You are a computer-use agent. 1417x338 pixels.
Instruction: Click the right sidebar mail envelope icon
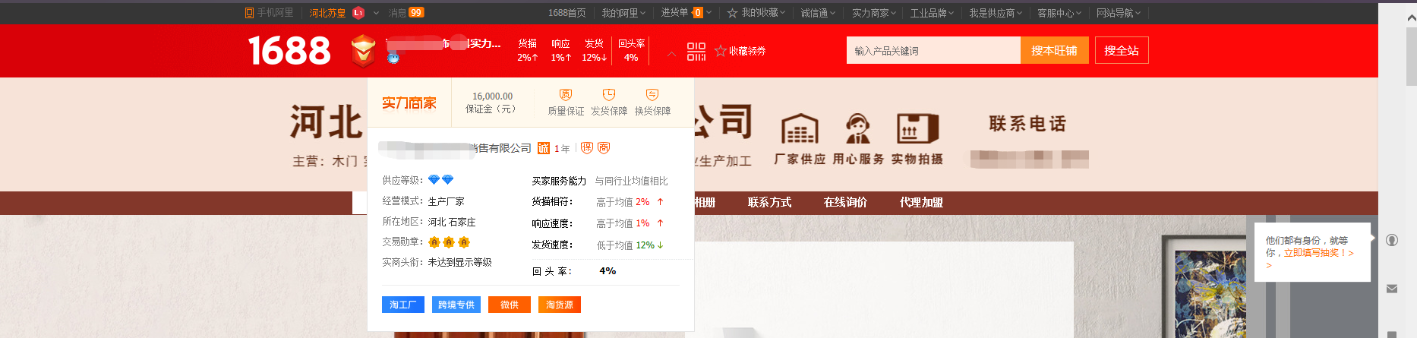tap(1392, 289)
